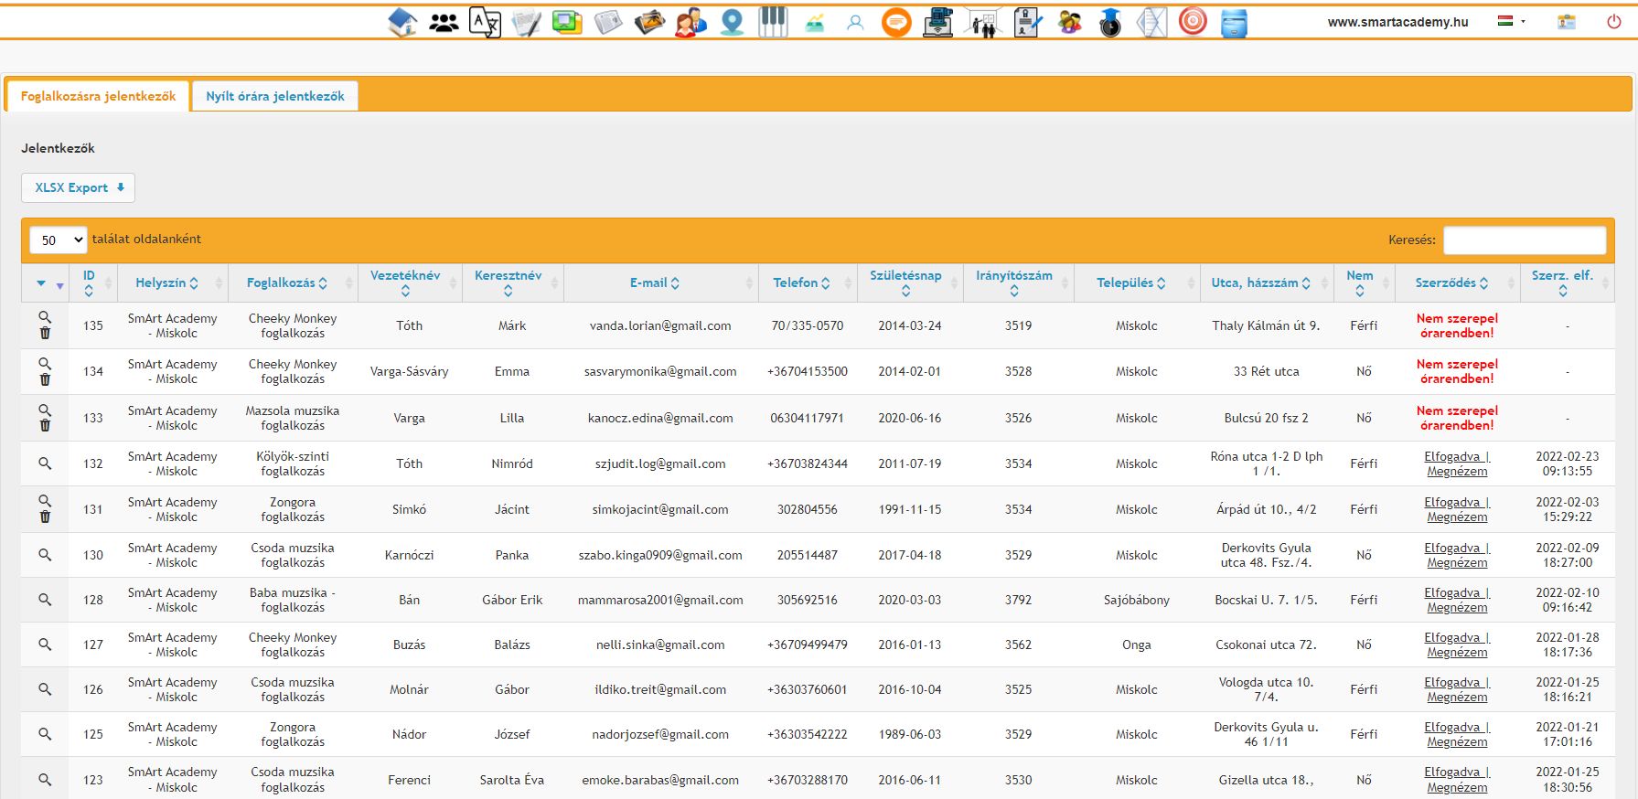Select the Foglalkozásra jelentkezők tab
1638x799 pixels.
pos(98,96)
